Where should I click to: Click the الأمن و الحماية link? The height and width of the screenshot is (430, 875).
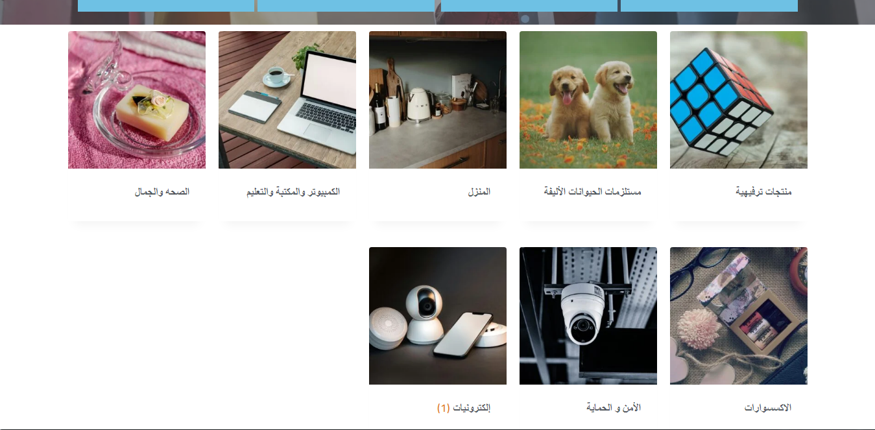click(x=614, y=408)
